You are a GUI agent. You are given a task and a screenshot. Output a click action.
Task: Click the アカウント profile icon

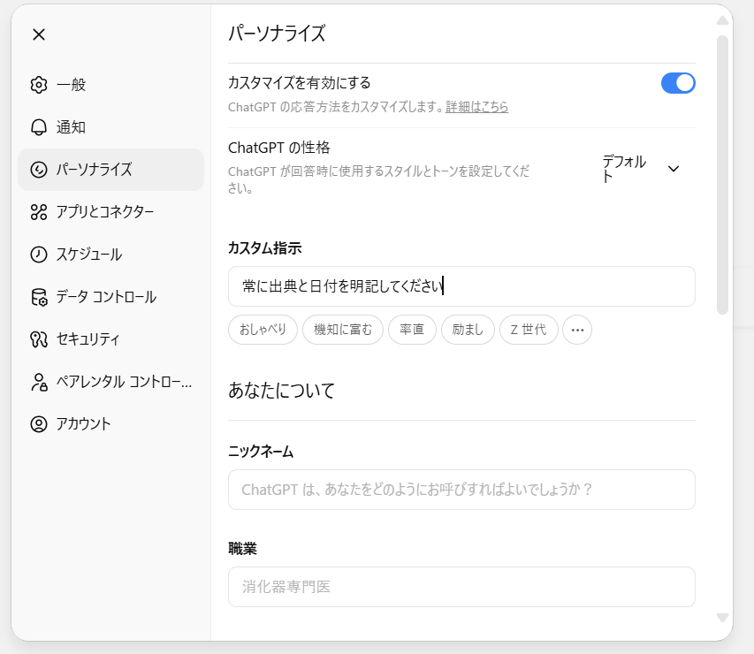tap(38, 424)
